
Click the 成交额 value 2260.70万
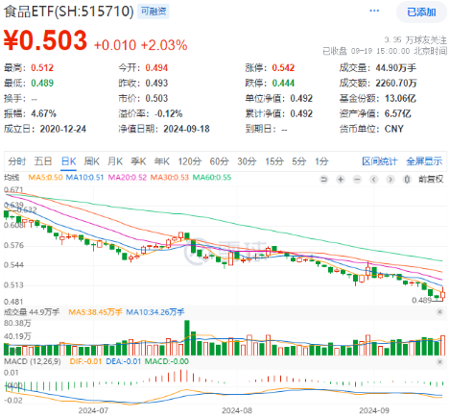396,84
